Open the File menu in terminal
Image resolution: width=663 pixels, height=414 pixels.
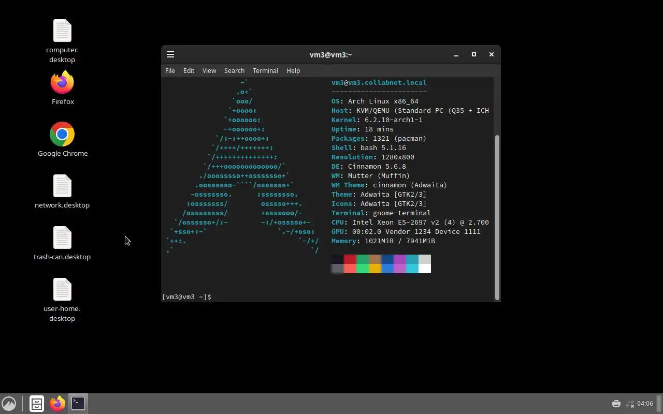tap(170, 70)
